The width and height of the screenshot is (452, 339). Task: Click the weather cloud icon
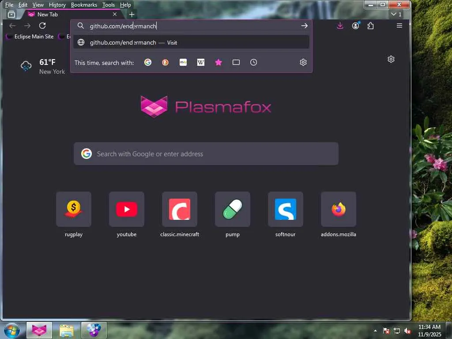26,66
